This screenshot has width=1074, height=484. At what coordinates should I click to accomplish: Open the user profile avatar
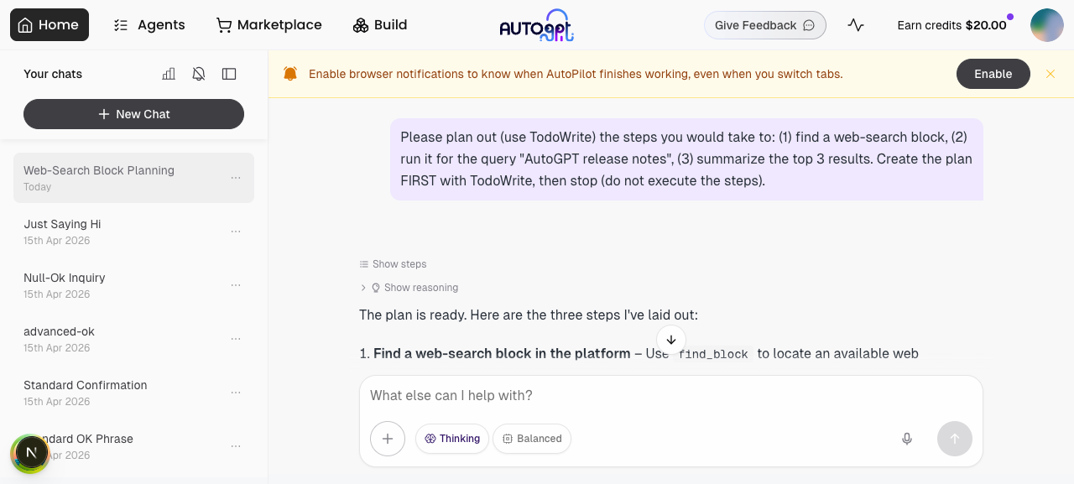click(1047, 25)
